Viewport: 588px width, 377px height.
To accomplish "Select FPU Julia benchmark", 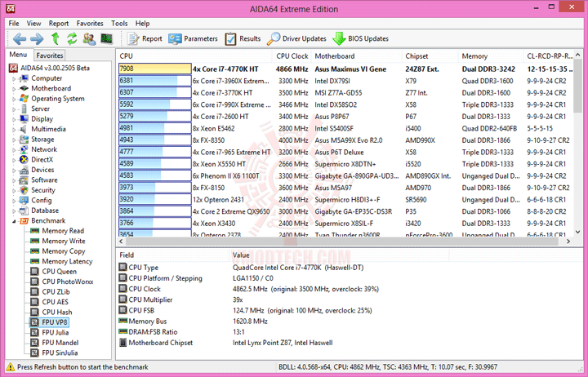I will (56, 332).
